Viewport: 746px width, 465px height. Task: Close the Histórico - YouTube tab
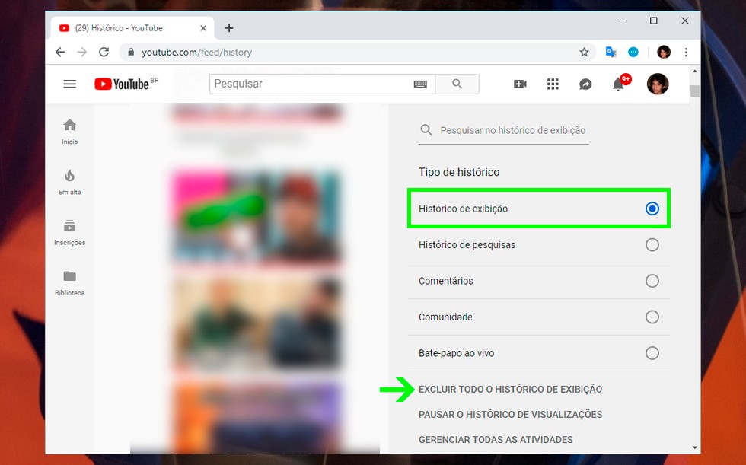coord(203,28)
